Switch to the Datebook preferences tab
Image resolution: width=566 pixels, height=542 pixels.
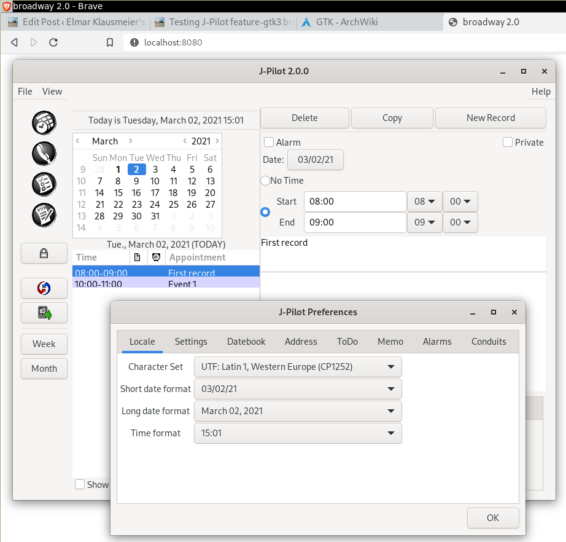(246, 342)
